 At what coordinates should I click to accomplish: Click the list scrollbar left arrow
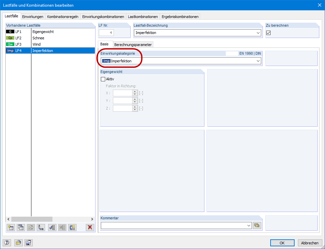click(x=8, y=219)
